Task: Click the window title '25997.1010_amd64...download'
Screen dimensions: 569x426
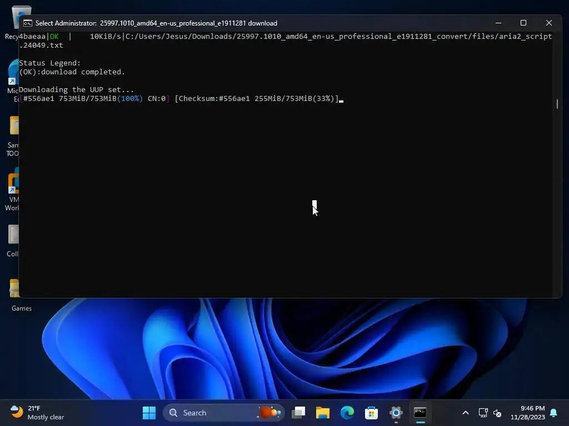Action: coord(188,23)
